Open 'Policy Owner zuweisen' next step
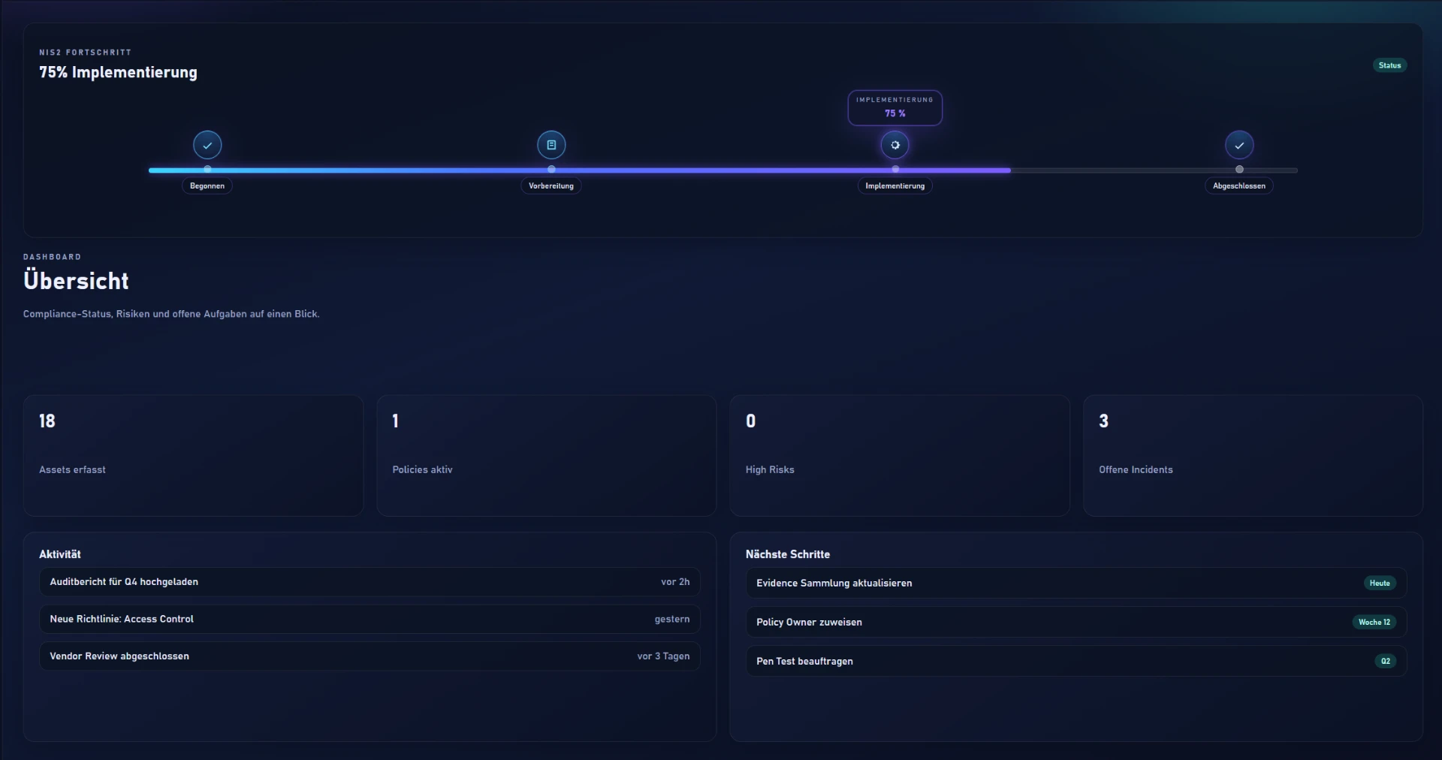This screenshot has width=1442, height=760. [1076, 622]
